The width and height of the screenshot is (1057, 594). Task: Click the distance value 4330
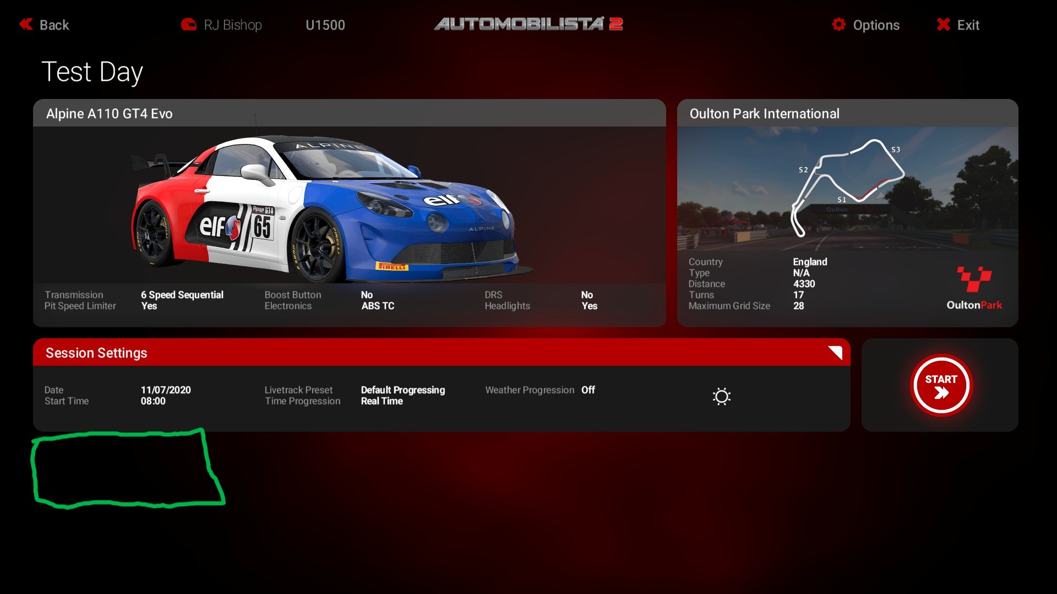(x=804, y=284)
